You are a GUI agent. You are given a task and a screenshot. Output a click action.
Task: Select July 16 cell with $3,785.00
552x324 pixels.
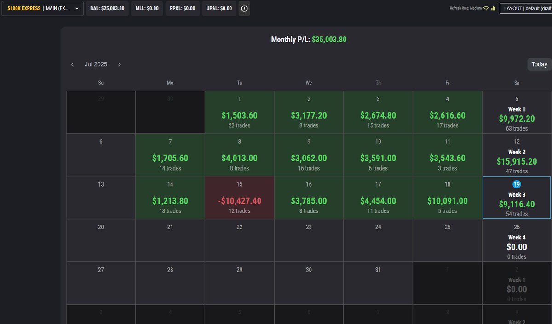click(x=309, y=198)
